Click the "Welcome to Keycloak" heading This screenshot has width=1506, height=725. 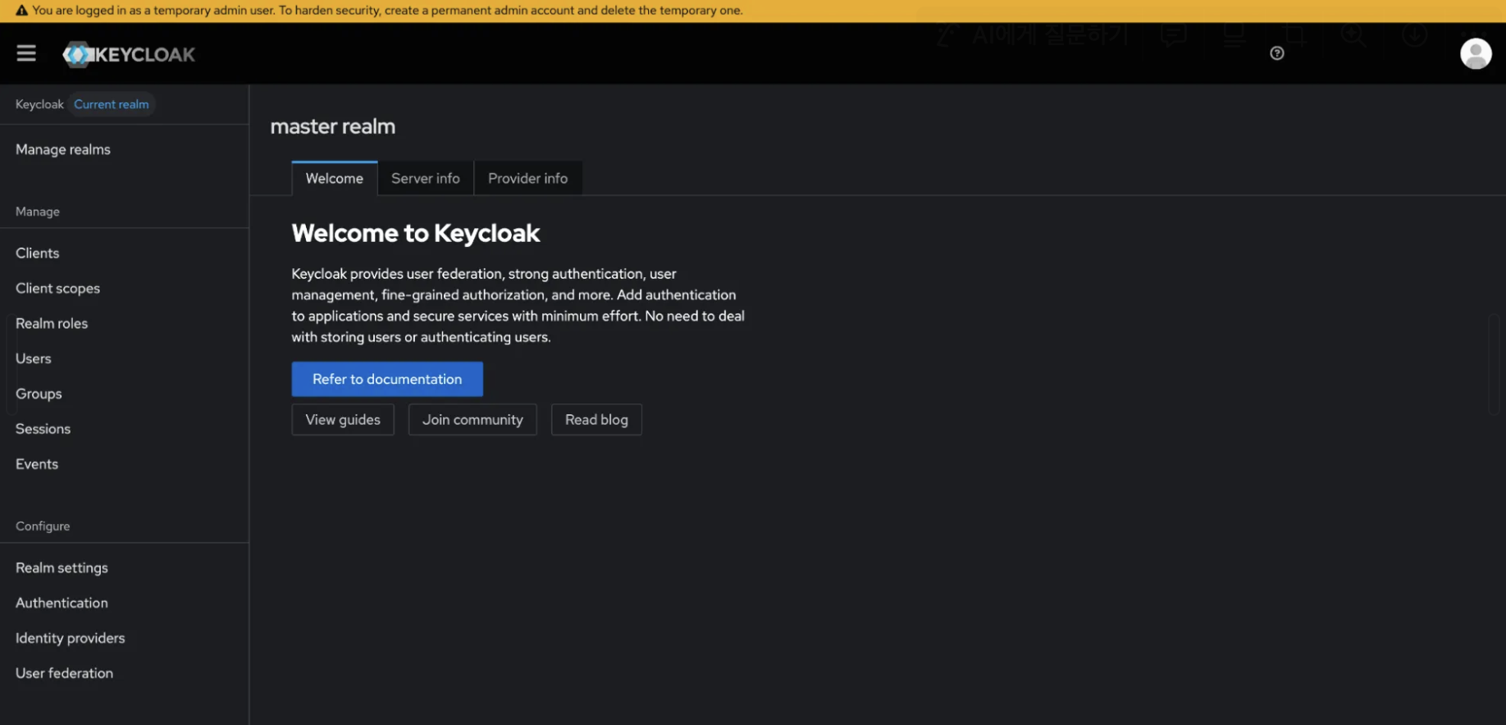[416, 233]
